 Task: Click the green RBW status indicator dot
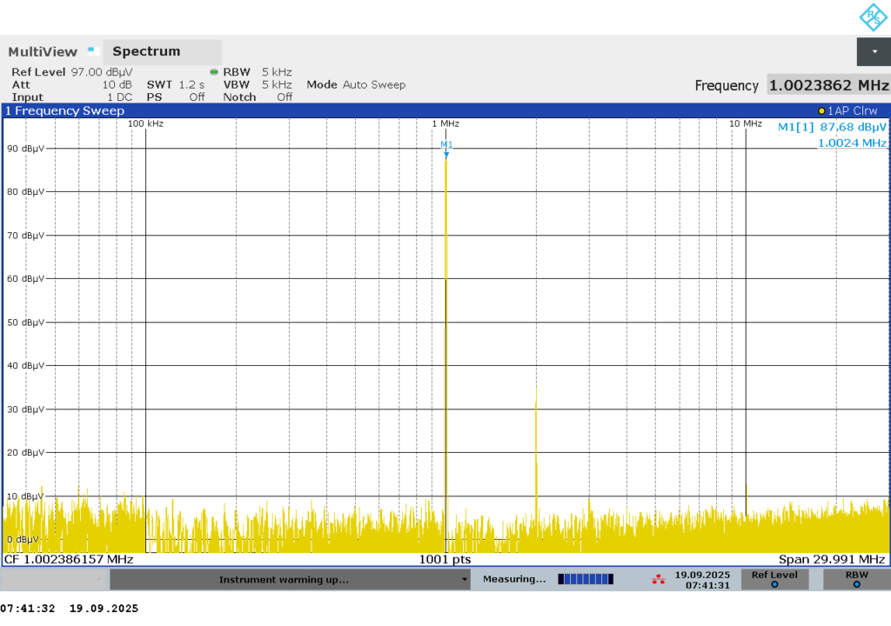[214, 72]
